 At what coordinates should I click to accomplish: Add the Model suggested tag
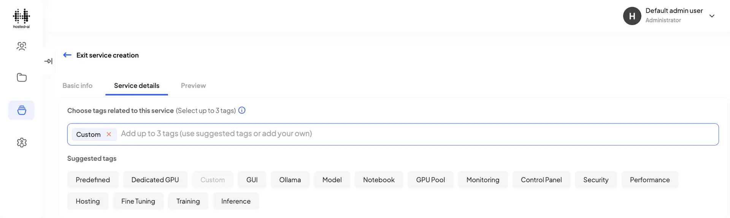point(332,180)
